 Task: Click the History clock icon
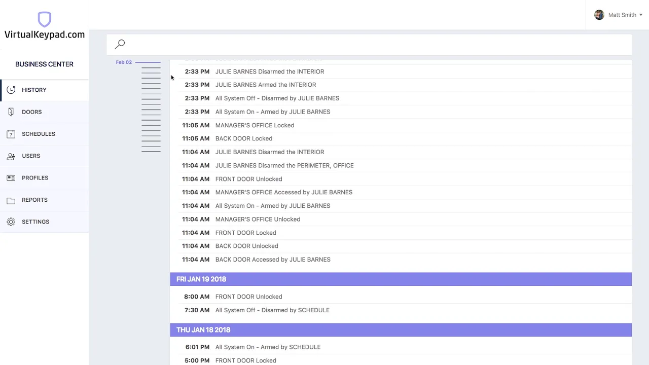[x=11, y=90]
